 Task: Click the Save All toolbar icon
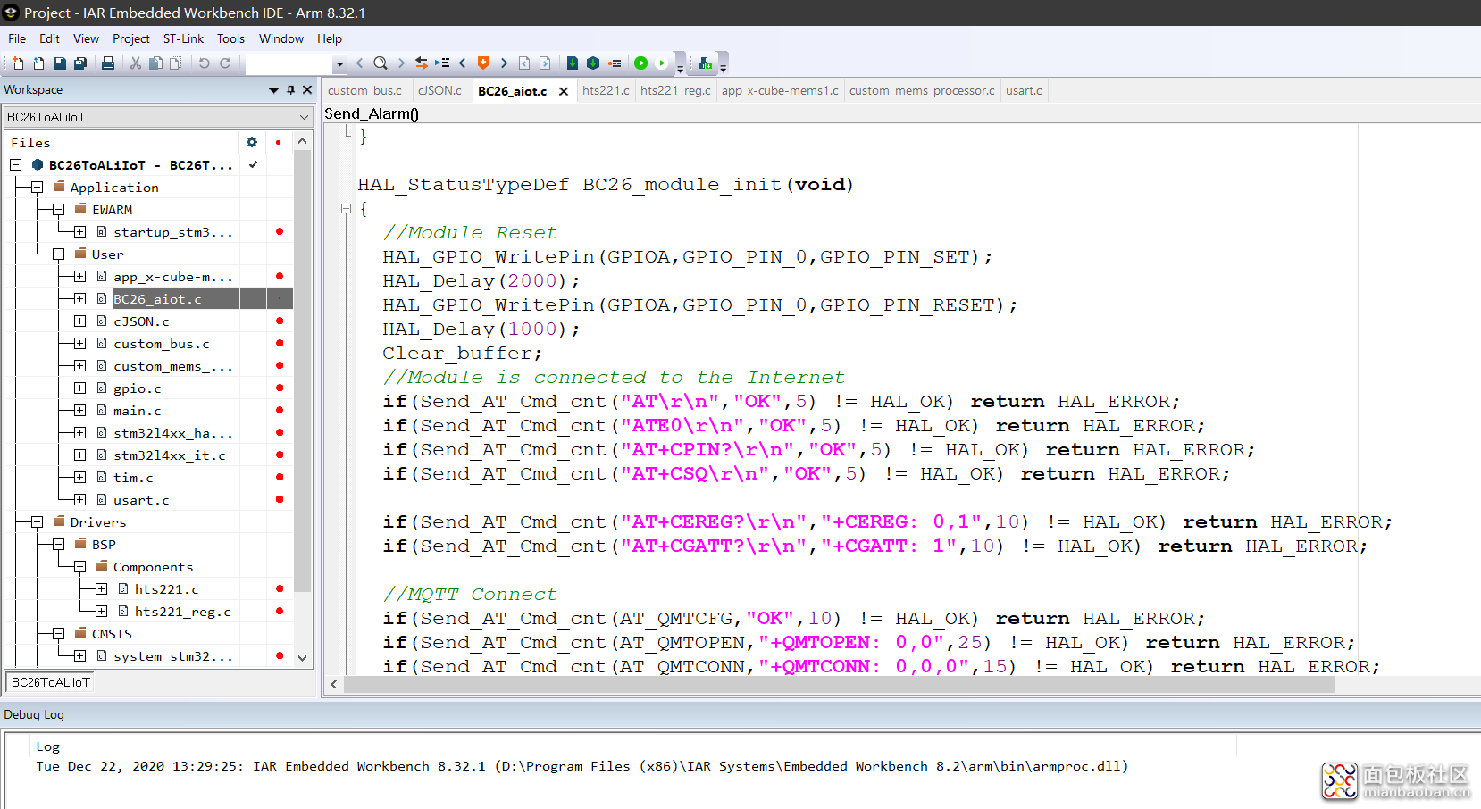pos(80,63)
